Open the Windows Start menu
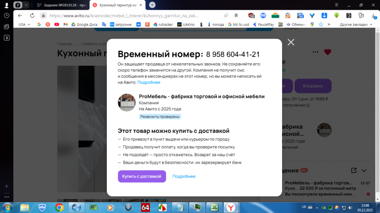The width and height of the screenshot is (380, 213). click(x=7, y=208)
